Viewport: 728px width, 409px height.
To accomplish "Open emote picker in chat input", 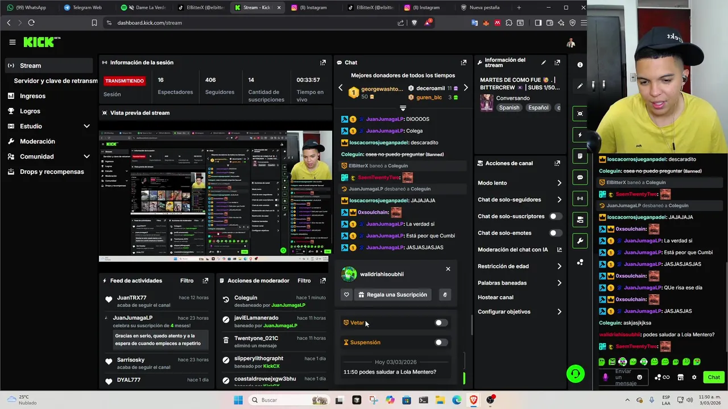I will click(x=640, y=377).
